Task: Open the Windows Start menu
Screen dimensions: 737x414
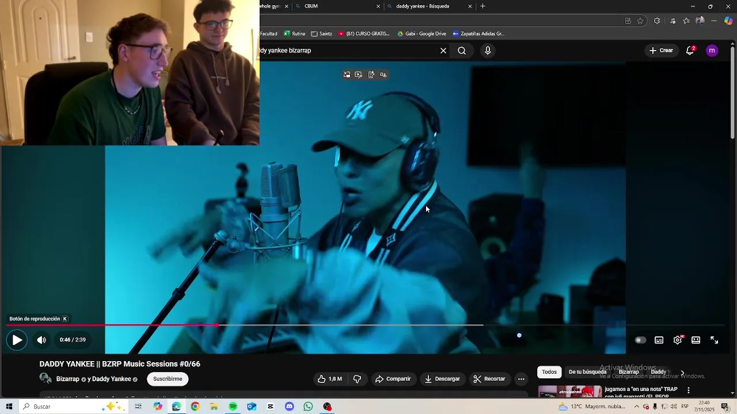Action: click(x=9, y=407)
